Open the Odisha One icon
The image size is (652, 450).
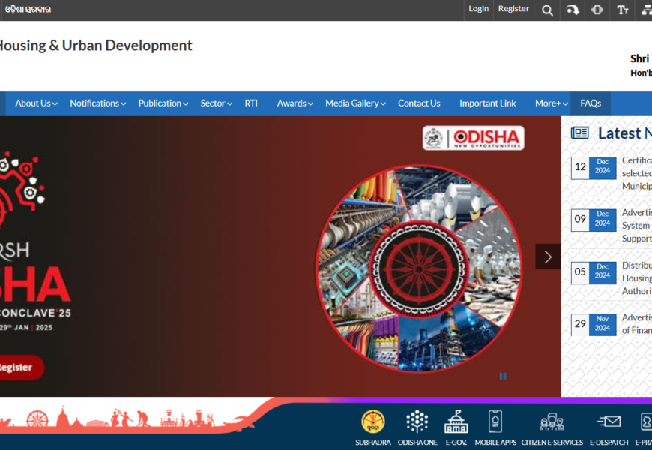(417, 422)
